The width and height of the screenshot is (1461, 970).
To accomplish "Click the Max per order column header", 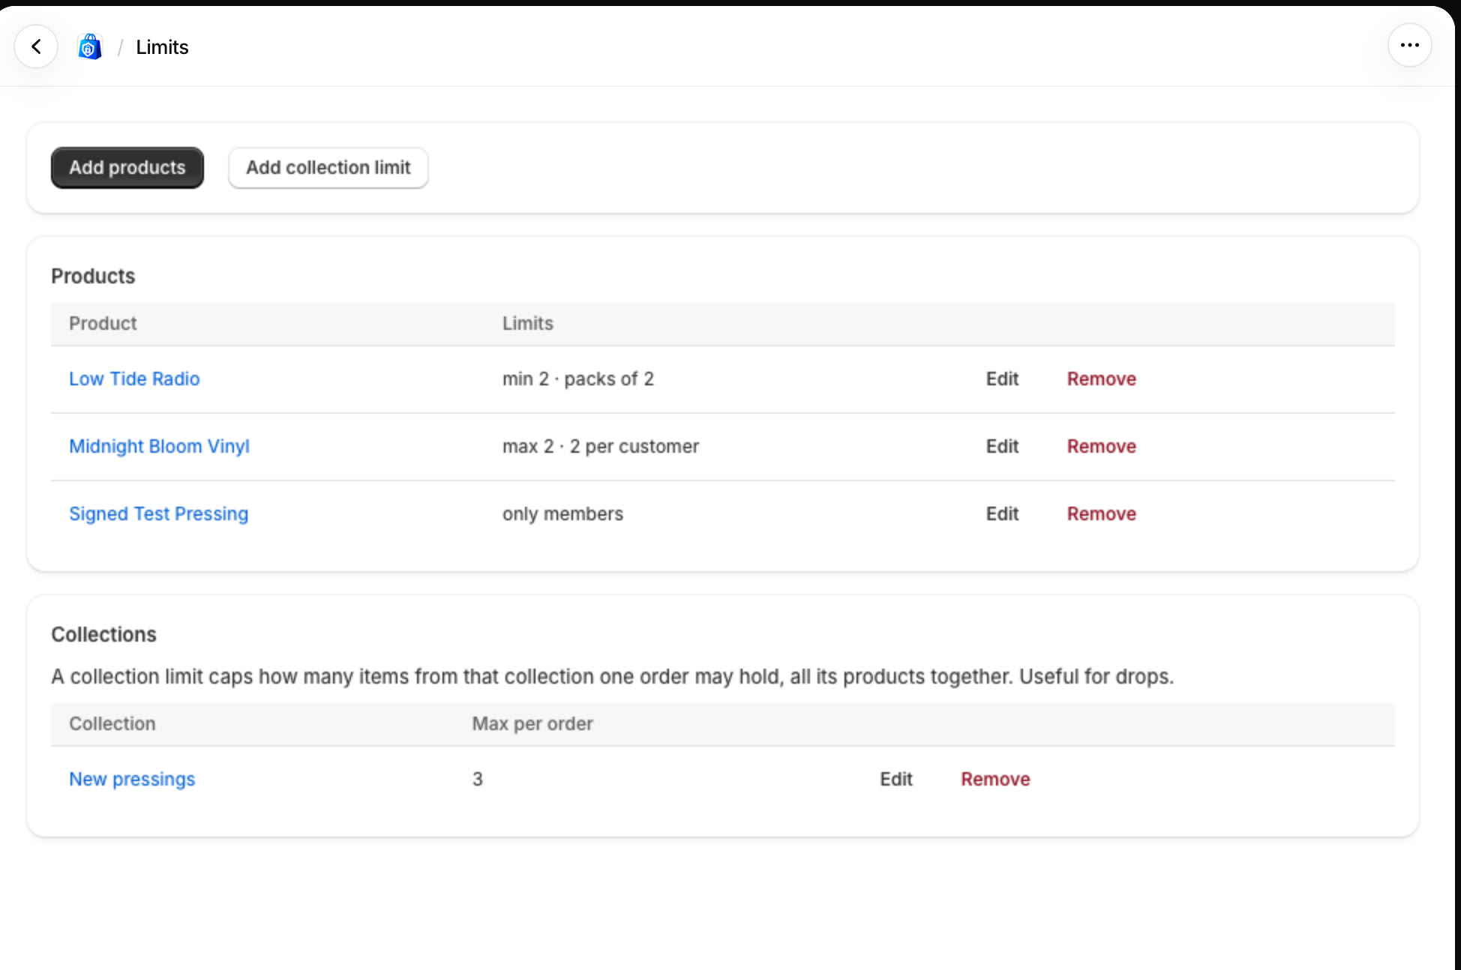I will point(532,723).
